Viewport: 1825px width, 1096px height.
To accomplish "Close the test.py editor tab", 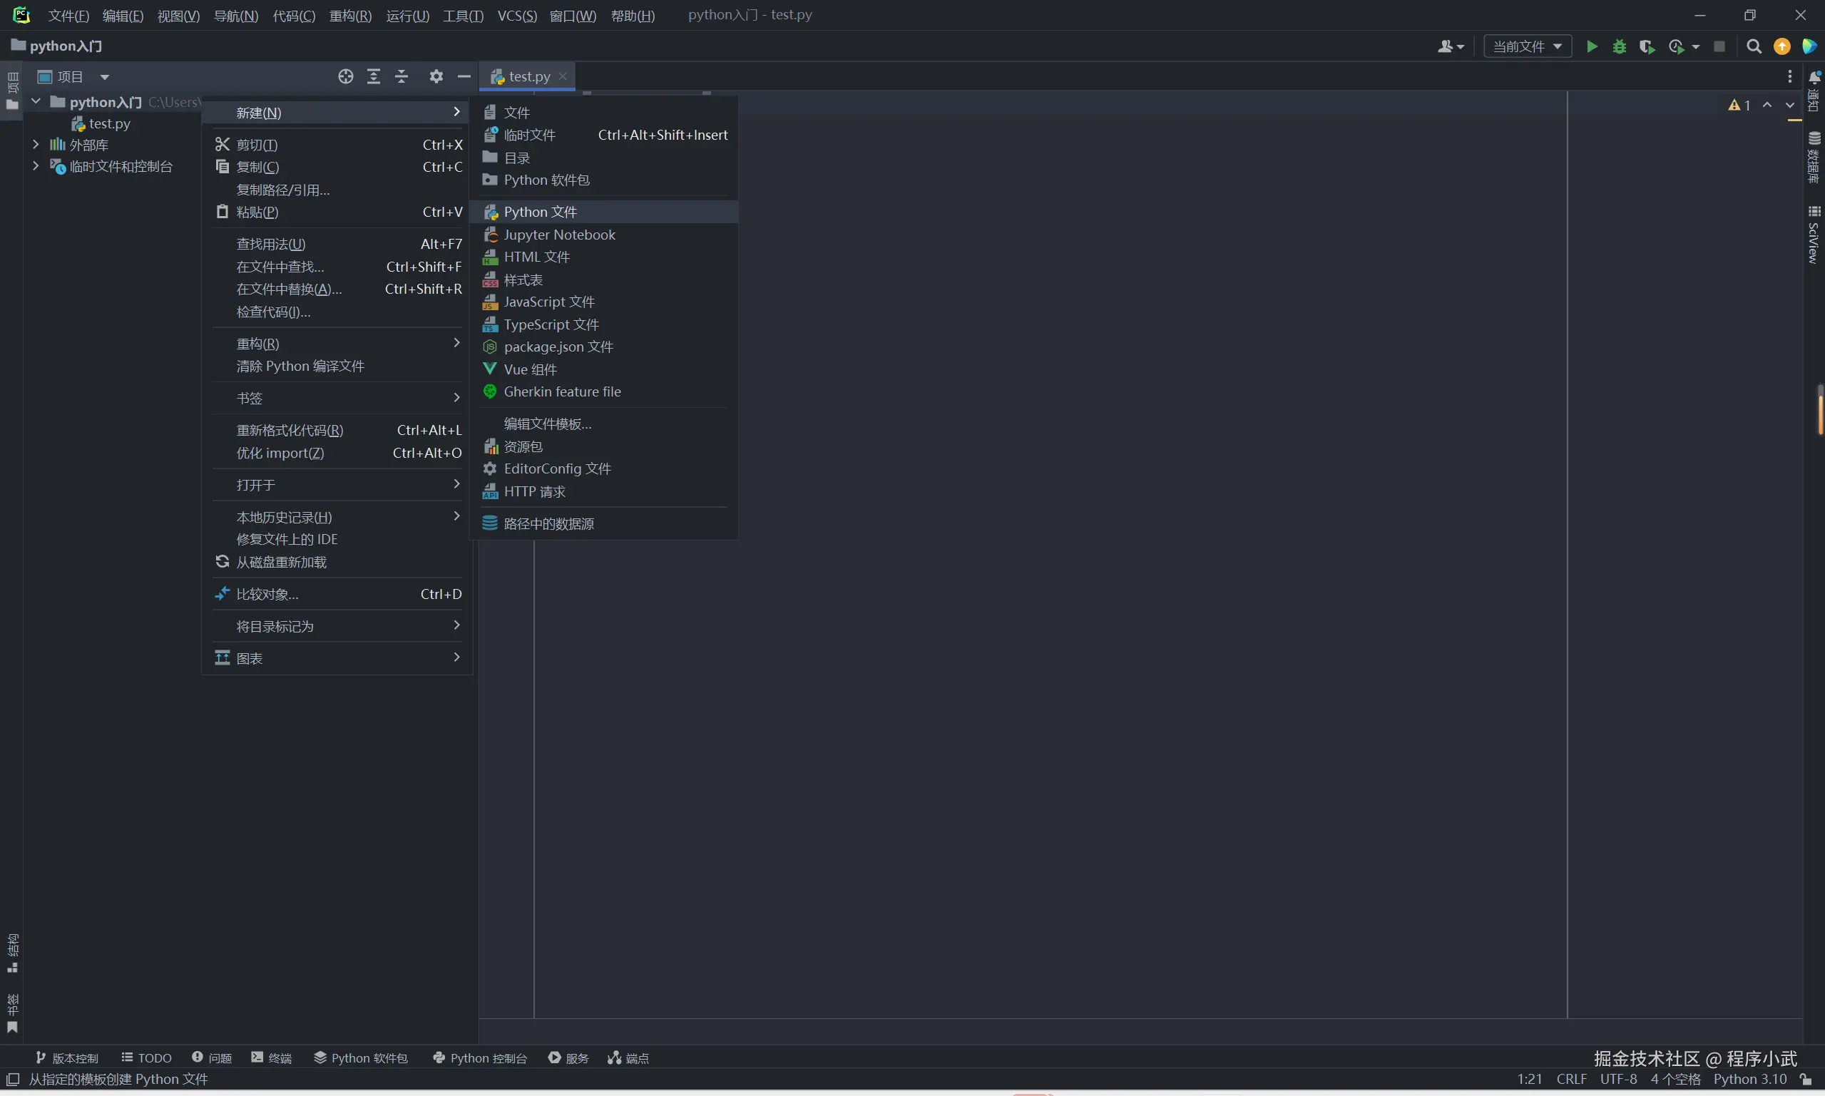I will coord(563,76).
